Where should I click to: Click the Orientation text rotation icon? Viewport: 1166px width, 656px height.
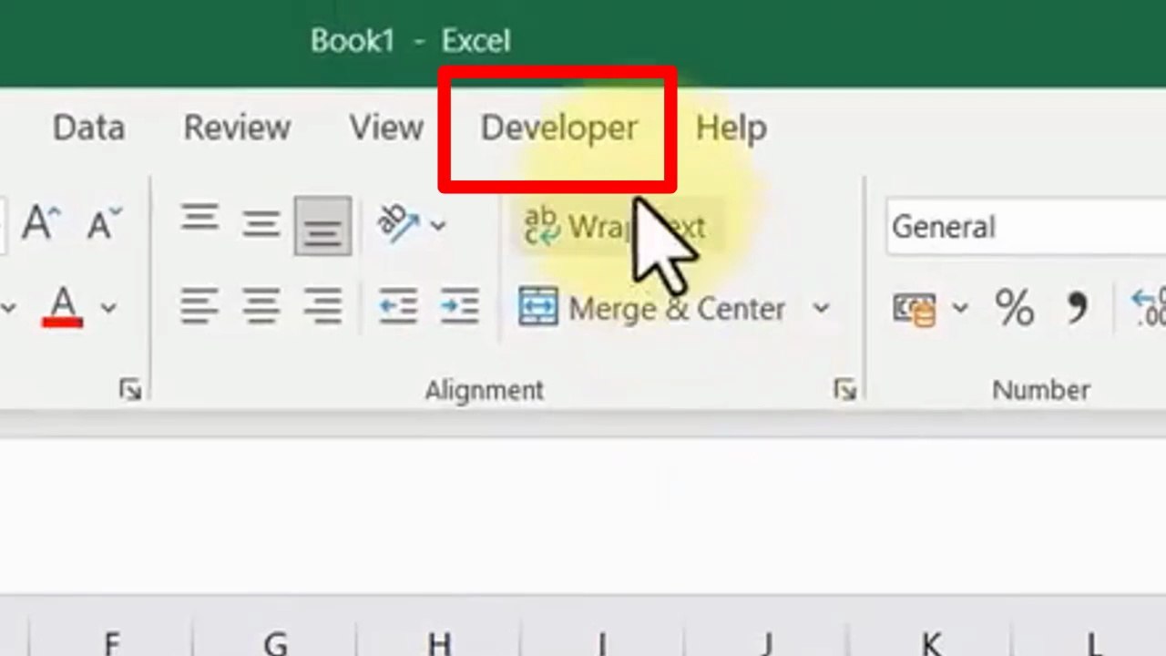point(398,224)
